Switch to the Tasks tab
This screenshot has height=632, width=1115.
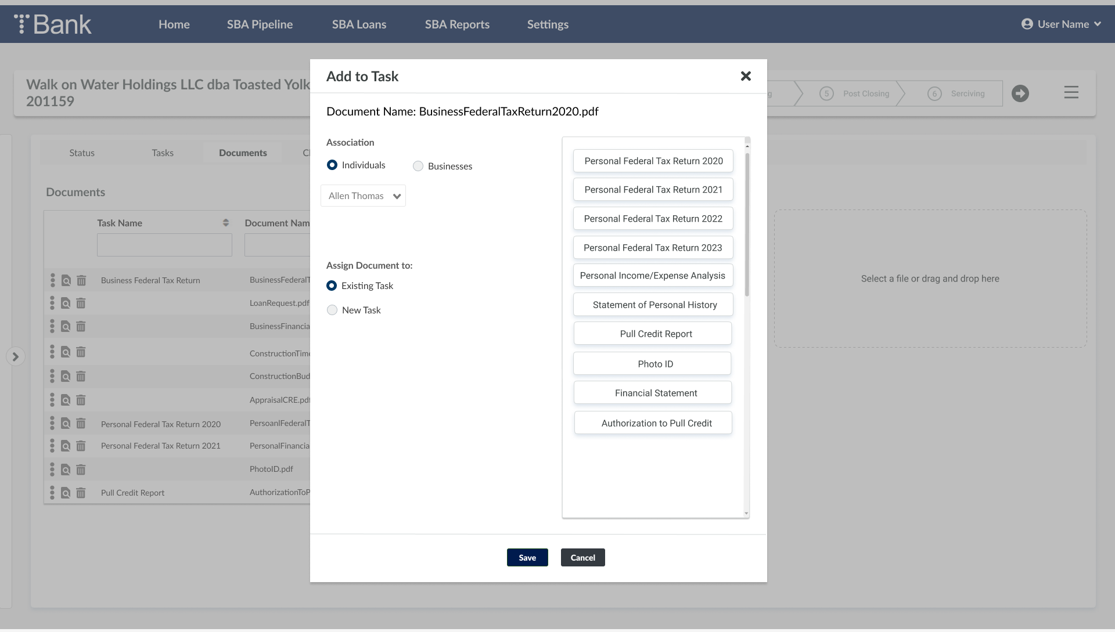point(163,153)
